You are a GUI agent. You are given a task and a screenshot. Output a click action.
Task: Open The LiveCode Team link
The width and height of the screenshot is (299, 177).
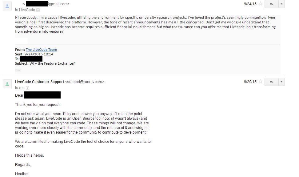pos(41,50)
